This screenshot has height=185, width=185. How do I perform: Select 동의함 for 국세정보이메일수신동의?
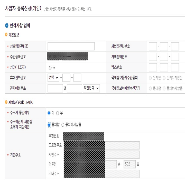(150, 88)
